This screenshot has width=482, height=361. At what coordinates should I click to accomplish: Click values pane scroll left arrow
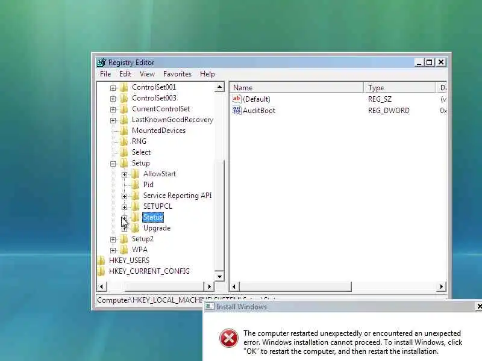coord(234,287)
